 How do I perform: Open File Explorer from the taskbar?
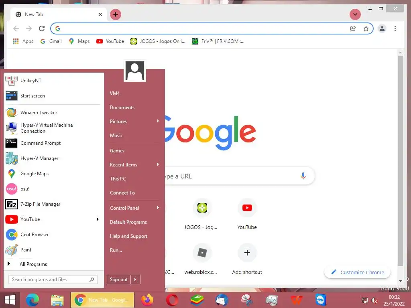point(57,300)
